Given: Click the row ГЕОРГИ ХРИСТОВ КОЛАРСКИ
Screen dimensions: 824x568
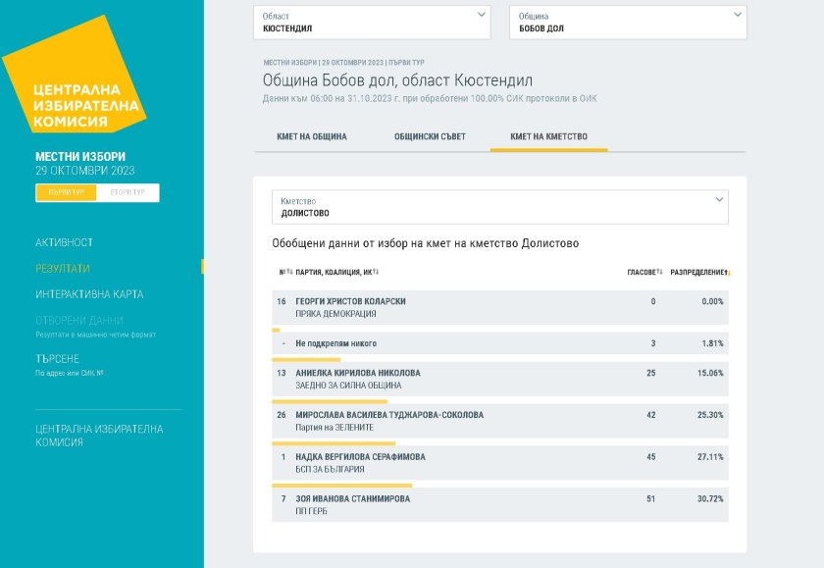Looking at the screenshot, I should coord(499,307).
